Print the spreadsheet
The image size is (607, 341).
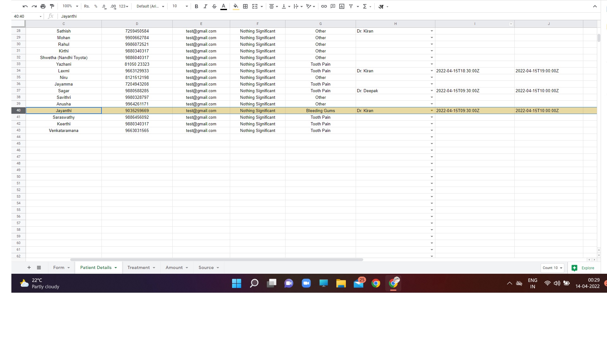tap(43, 6)
